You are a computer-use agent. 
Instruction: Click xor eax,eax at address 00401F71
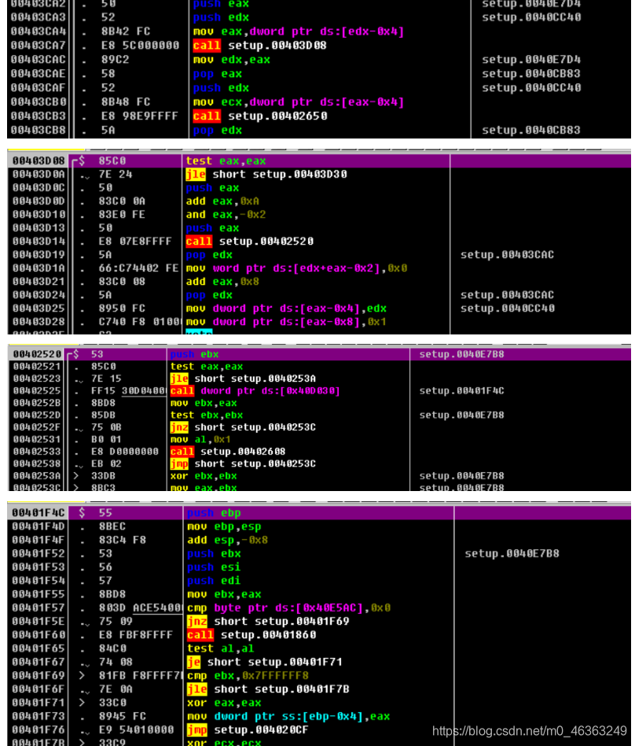click(x=224, y=703)
